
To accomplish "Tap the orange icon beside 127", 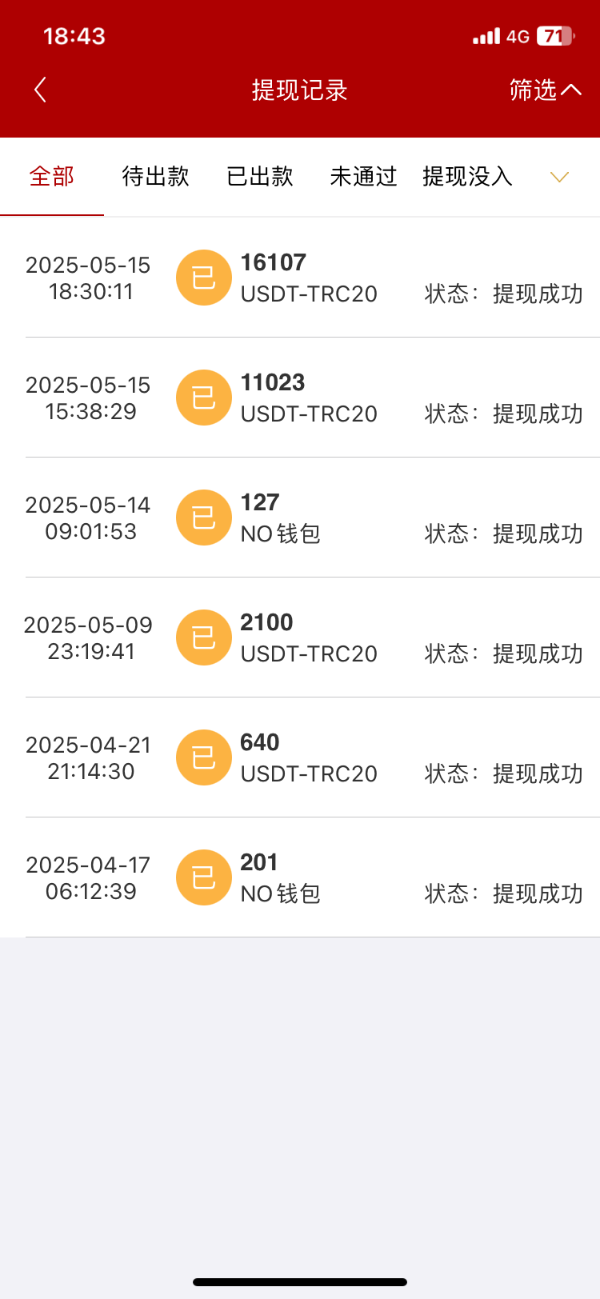I will click(204, 518).
